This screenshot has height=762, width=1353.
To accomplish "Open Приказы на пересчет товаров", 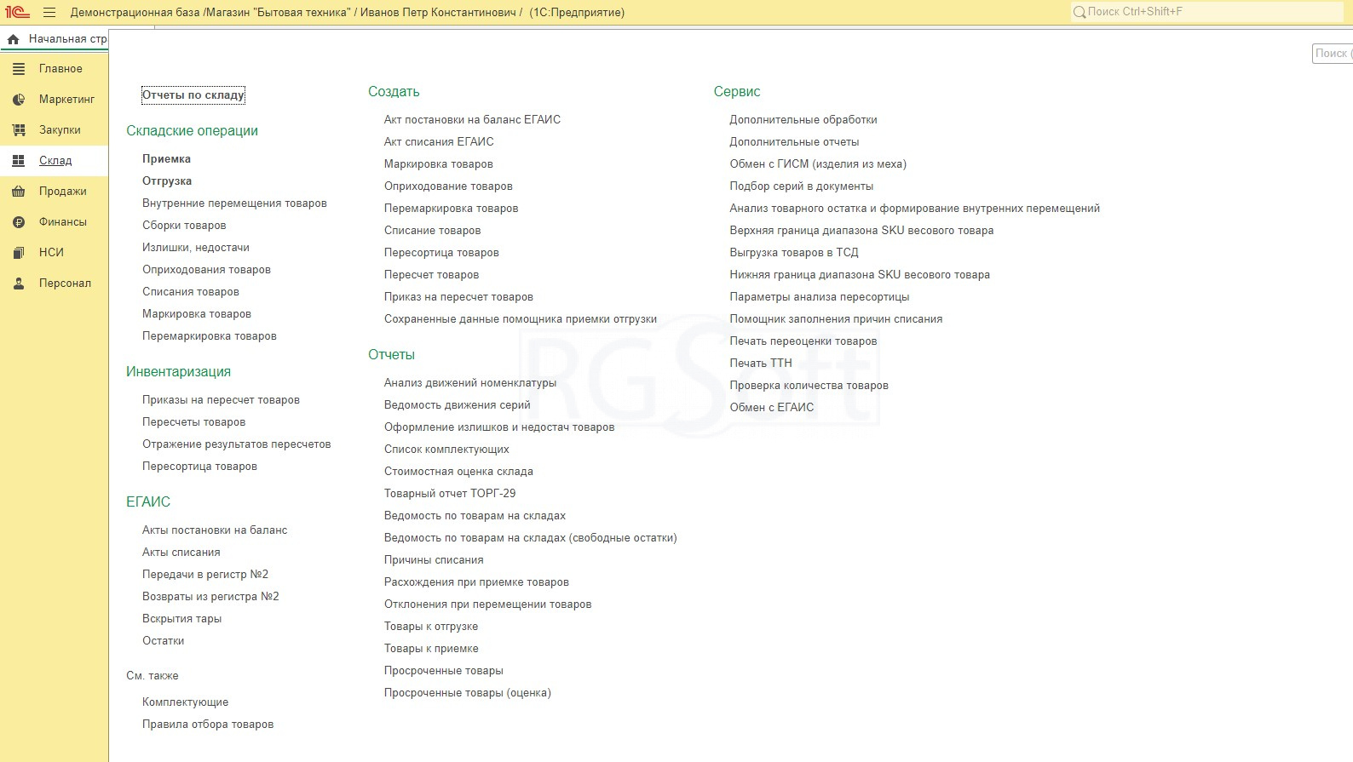I will (221, 400).
